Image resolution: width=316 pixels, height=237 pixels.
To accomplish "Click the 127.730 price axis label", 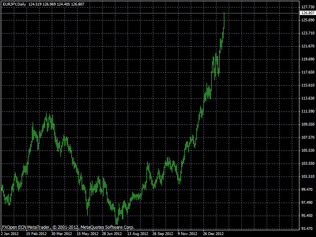I will (307, 7).
